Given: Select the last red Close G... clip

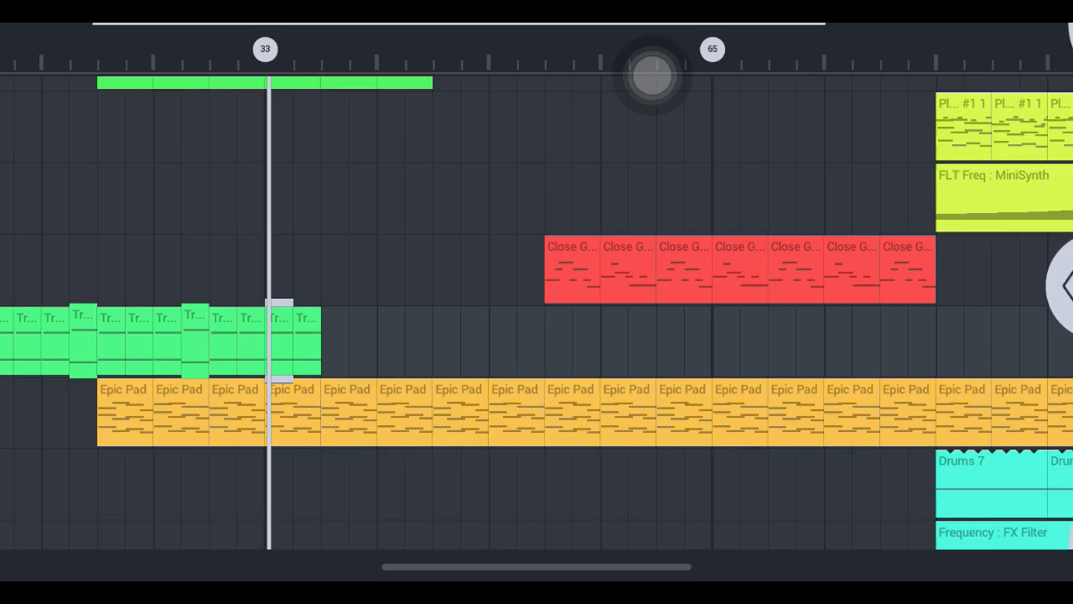Looking at the screenshot, I should 908,269.
